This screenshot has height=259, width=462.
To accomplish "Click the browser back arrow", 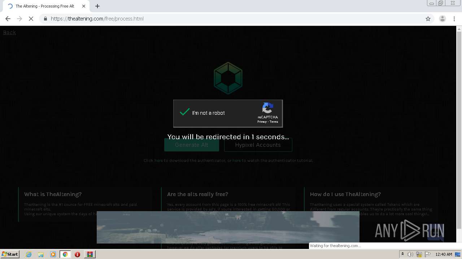I will coord(8,19).
